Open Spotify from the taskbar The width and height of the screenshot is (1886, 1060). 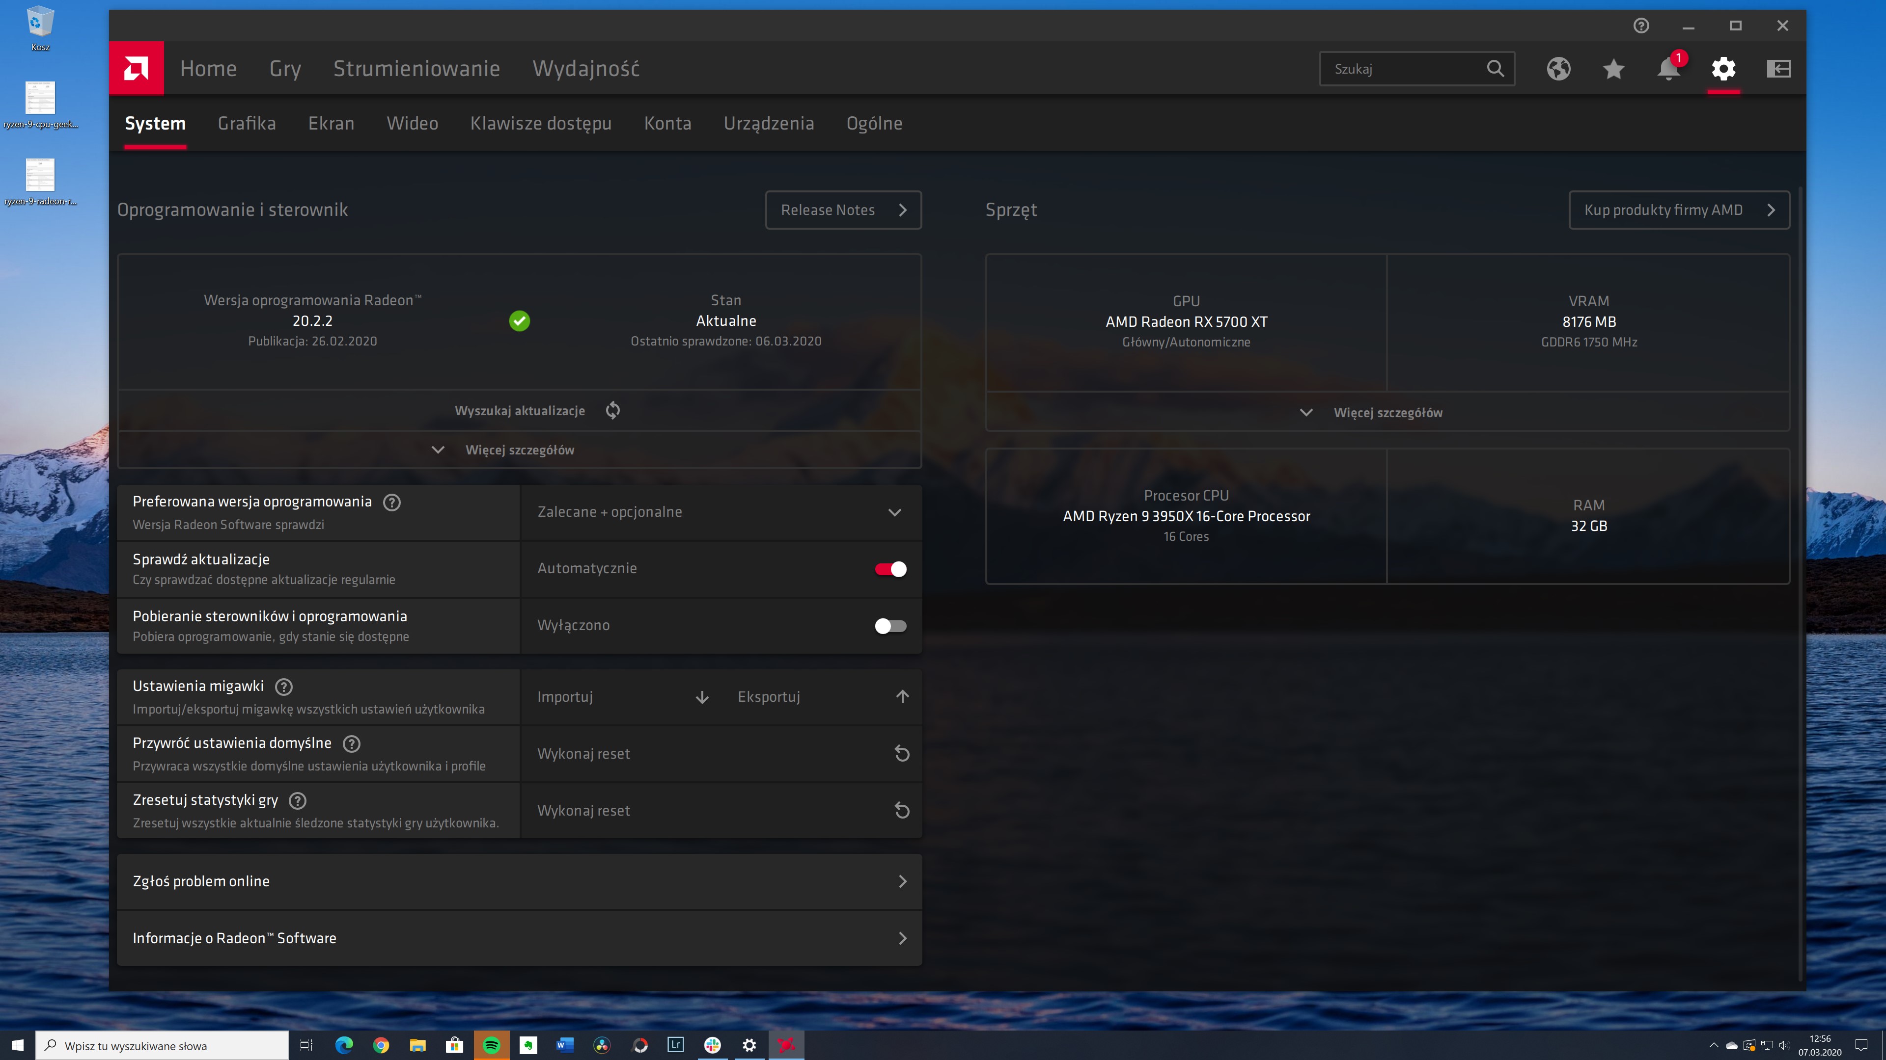[x=491, y=1045]
